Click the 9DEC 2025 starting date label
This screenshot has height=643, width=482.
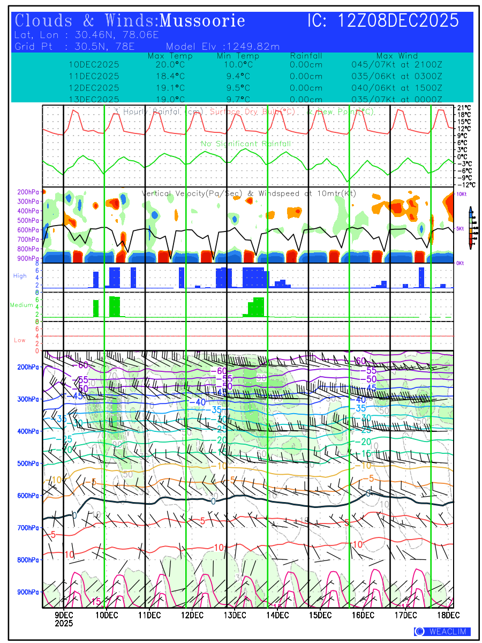[64, 618]
